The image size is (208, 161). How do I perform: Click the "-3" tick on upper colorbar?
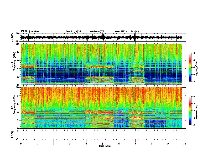click(x=194, y=53)
